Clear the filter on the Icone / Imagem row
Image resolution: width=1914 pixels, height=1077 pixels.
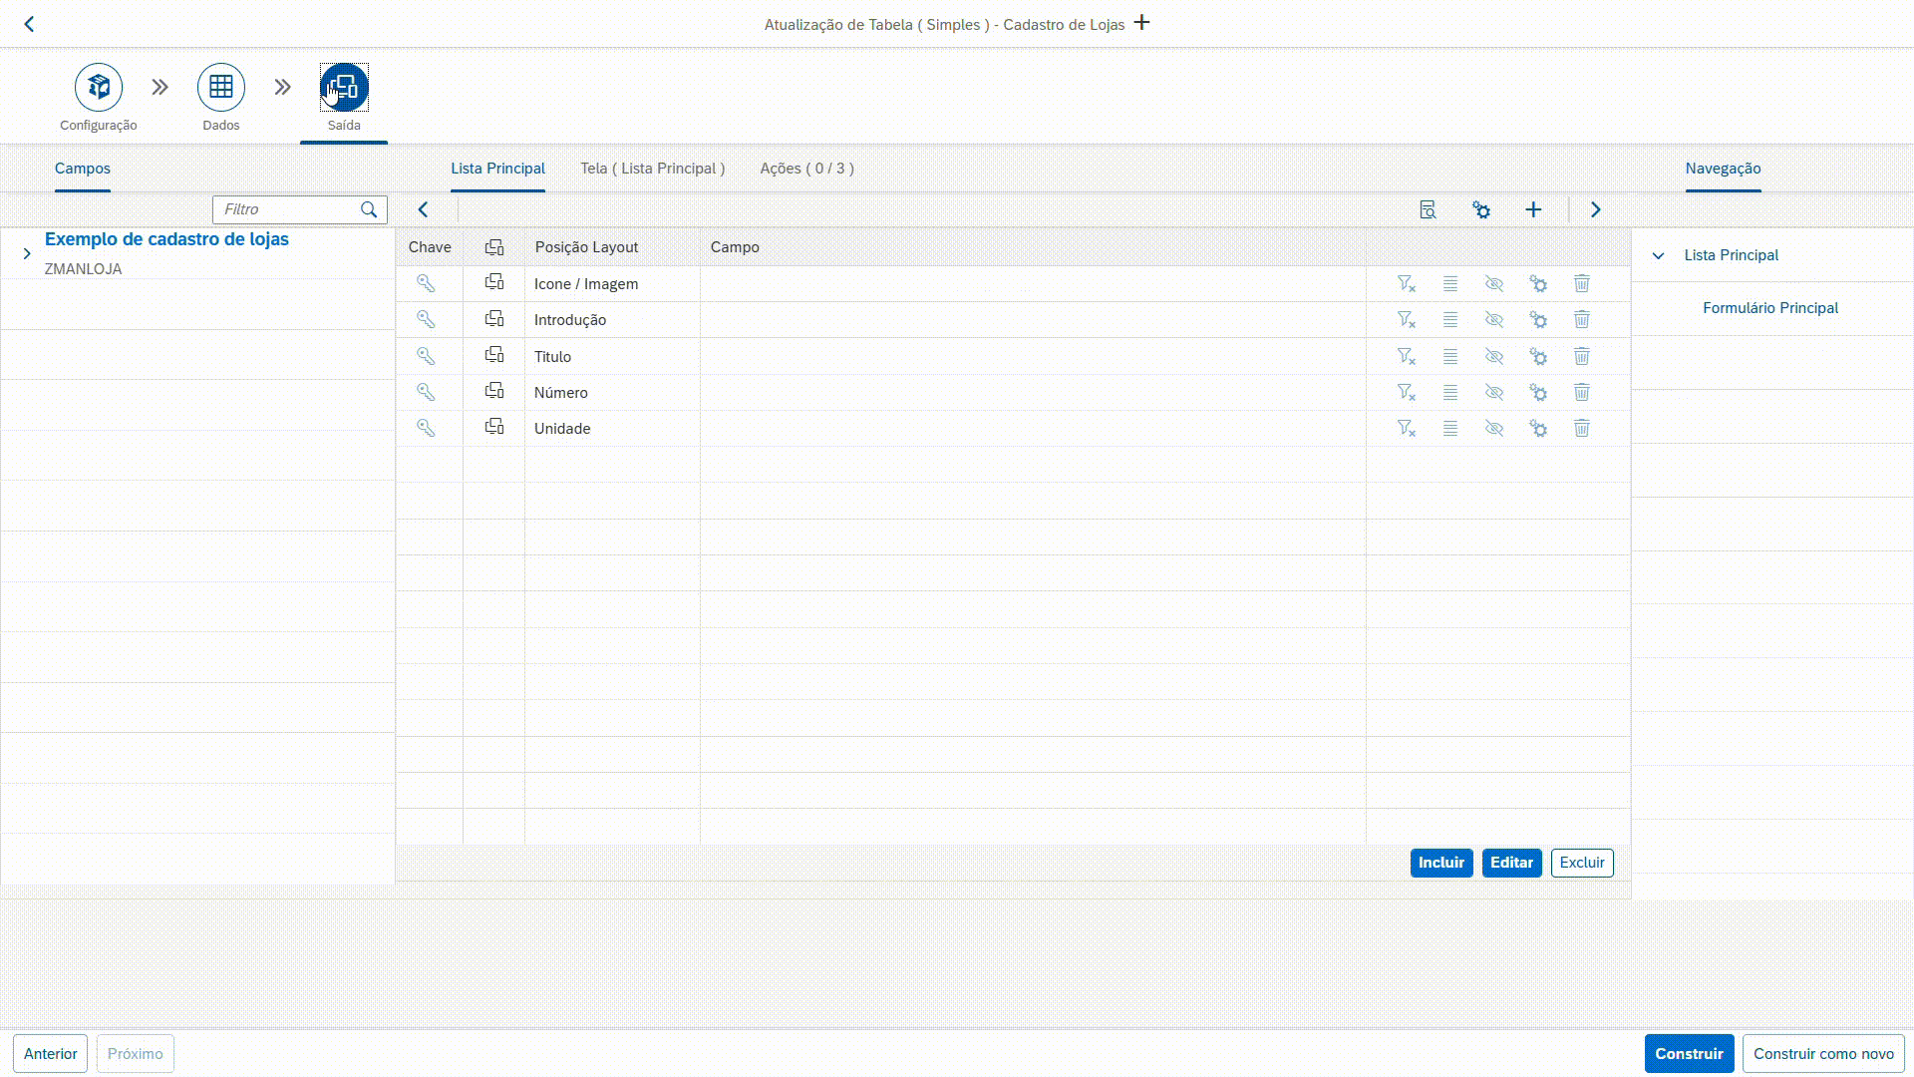[x=1406, y=284]
